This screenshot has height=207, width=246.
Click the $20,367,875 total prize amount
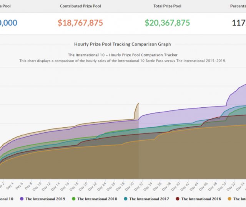tap(167, 23)
